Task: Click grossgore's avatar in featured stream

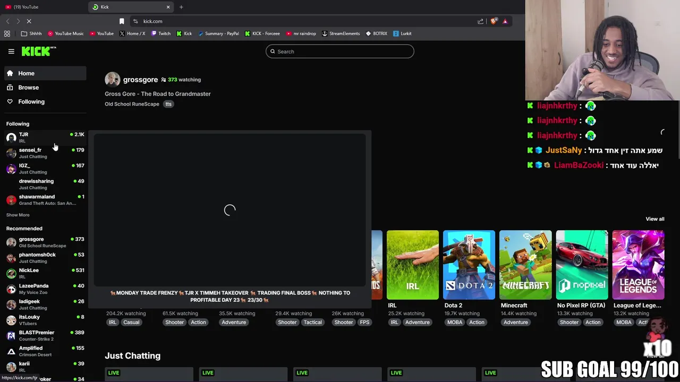Action: point(112,80)
